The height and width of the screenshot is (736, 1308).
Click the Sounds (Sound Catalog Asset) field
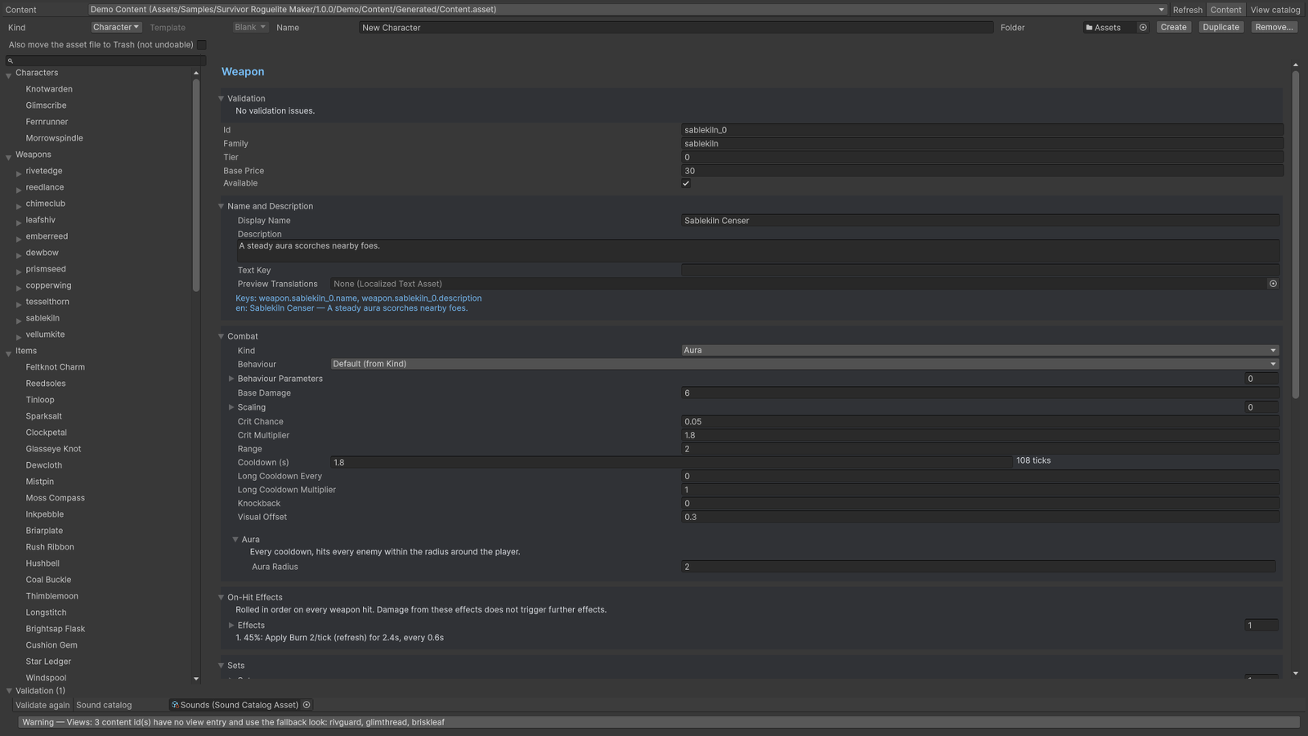pos(235,705)
